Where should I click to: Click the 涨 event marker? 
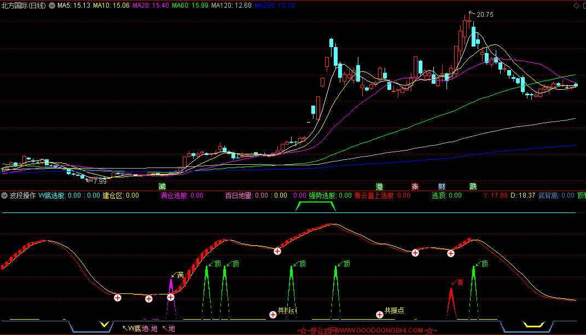coord(415,186)
